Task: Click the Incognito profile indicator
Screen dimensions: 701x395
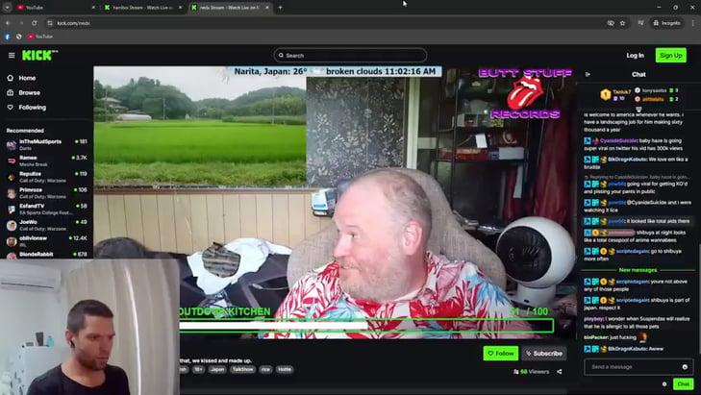Action: click(666, 23)
